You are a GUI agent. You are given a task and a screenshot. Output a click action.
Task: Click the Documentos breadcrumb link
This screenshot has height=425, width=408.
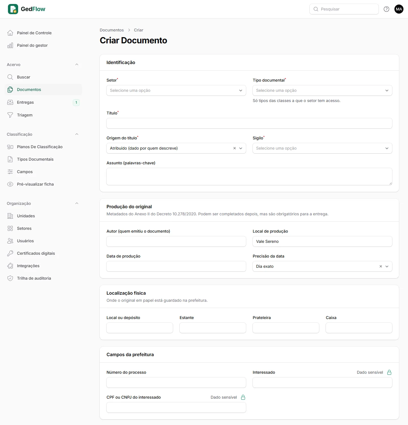112,30
